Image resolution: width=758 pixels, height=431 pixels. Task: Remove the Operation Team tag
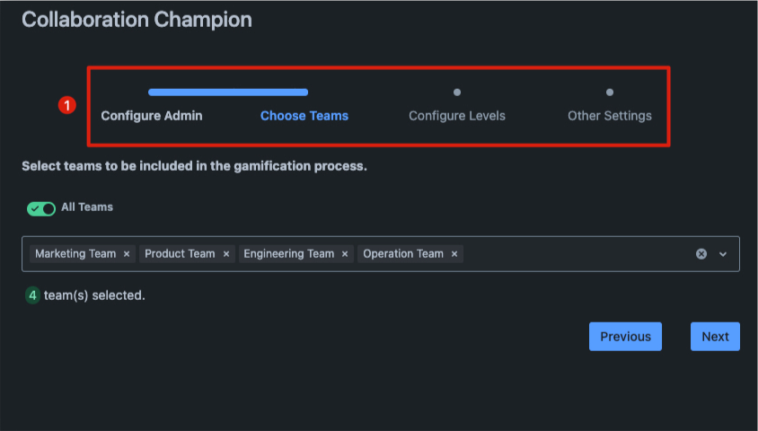pyautogui.click(x=454, y=254)
